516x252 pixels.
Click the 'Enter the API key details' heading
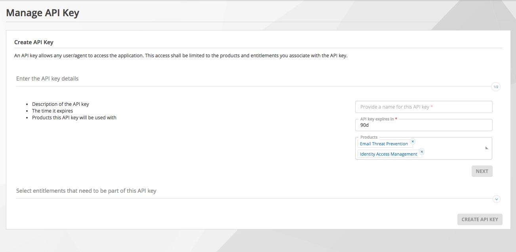[48, 79]
